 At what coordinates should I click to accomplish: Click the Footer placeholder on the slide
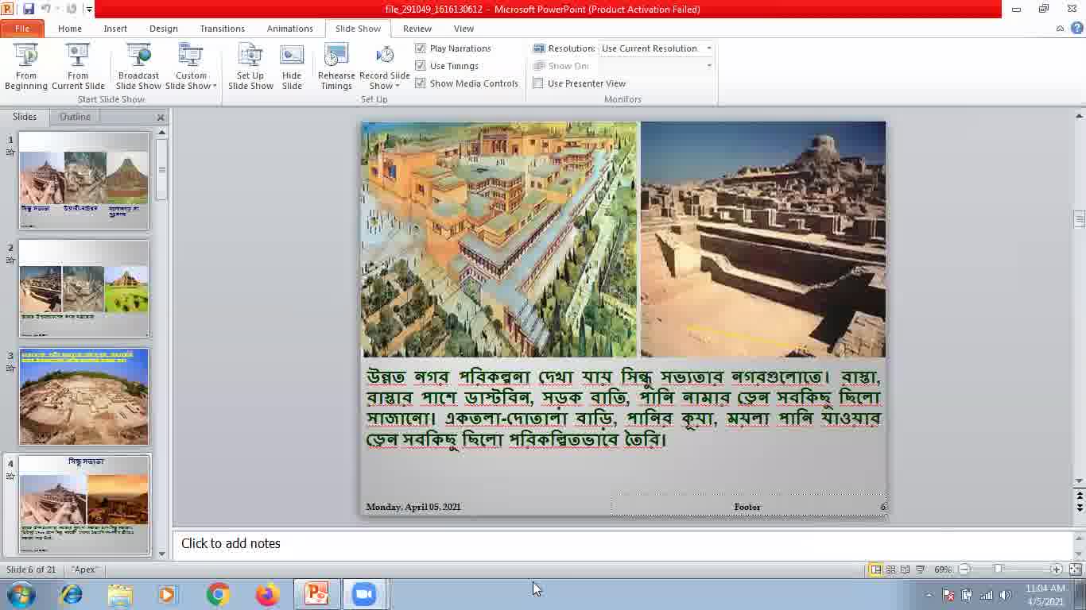(x=747, y=507)
